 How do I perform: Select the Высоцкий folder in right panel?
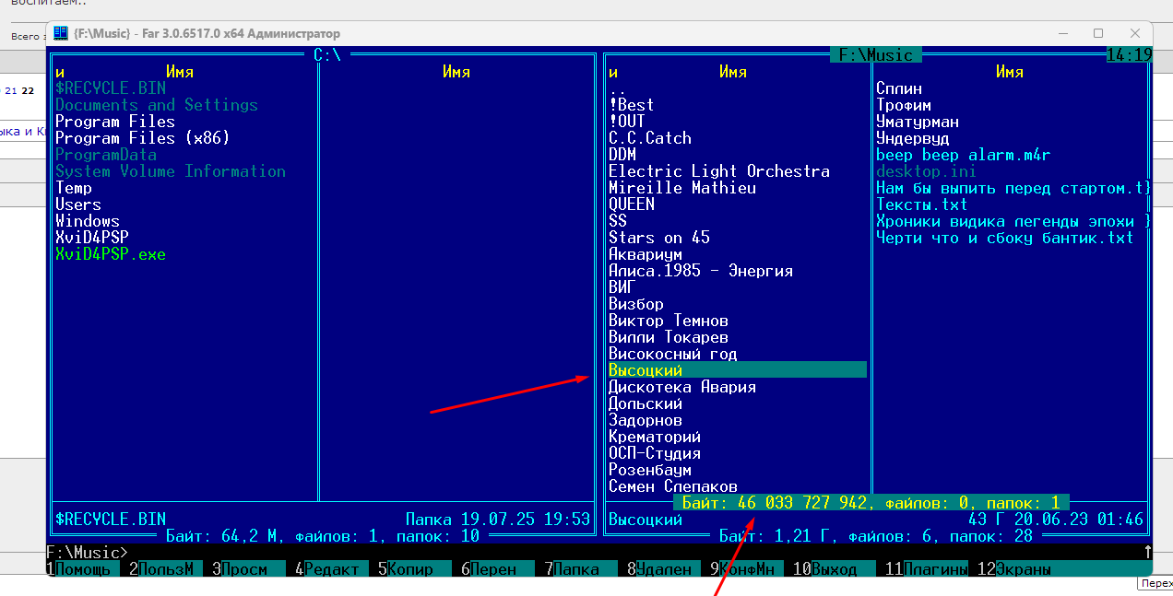click(x=646, y=370)
